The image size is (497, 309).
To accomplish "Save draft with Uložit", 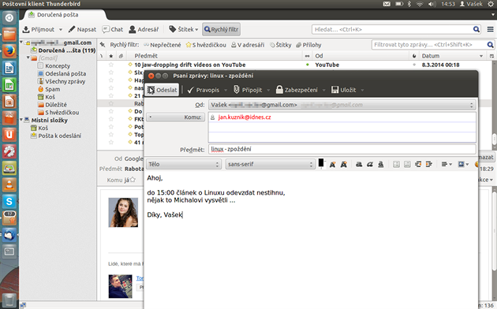I will pos(344,90).
